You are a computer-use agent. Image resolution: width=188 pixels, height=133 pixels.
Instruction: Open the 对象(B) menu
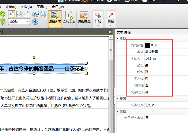[x=26, y=7]
